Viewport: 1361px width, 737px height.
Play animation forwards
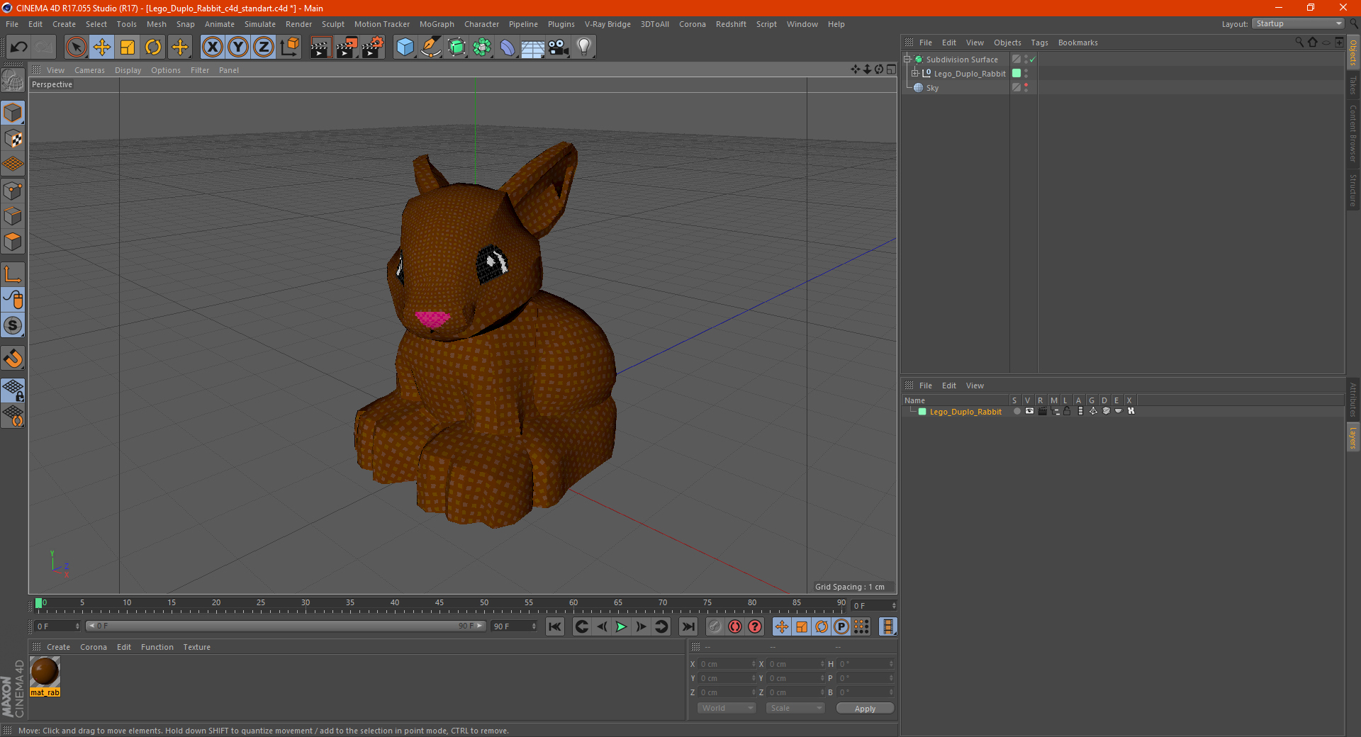pos(621,626)
